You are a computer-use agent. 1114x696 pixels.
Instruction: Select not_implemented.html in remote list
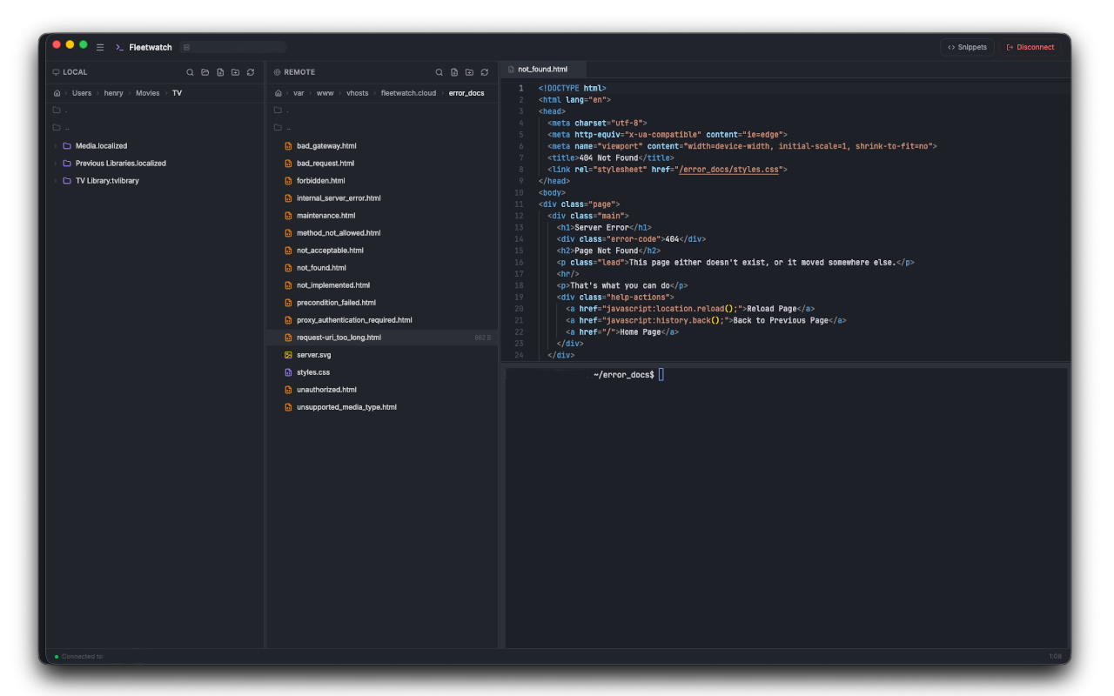pos(382,285)
